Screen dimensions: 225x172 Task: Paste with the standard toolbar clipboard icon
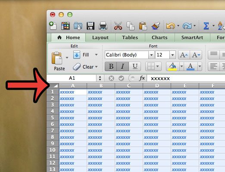tap(143, 26)
